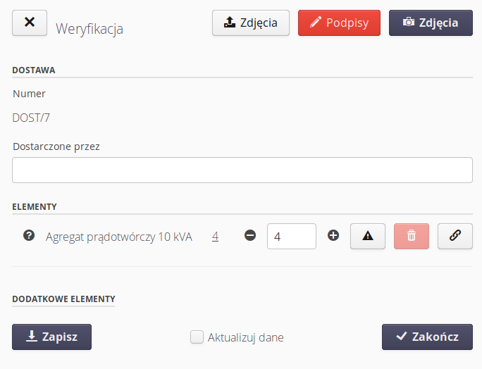The height and width of the screenshot is (369, 482).
Task: Click the question mark help icon
Action: pyautogui.click(x=29, y=236)
